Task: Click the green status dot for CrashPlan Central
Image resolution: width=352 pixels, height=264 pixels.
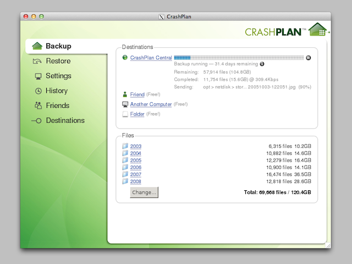Action: 125,57
